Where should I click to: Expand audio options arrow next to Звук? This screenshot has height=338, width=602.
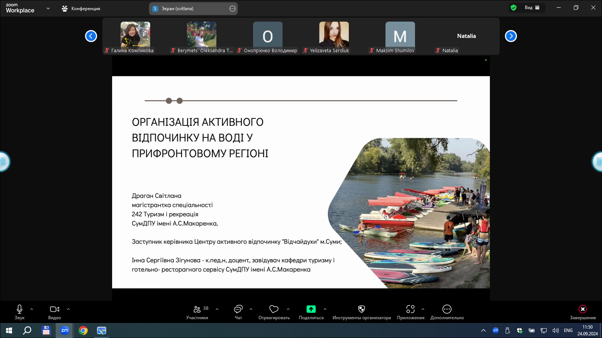click(x=32, y=309)
